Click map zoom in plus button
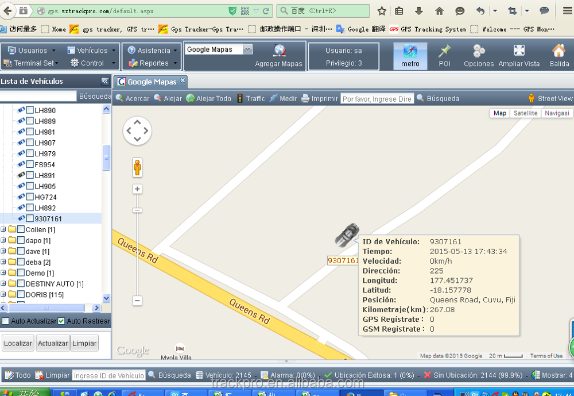The width and height of the screenshot is (574, 396). pyautogui.click(x=137, y=189)
